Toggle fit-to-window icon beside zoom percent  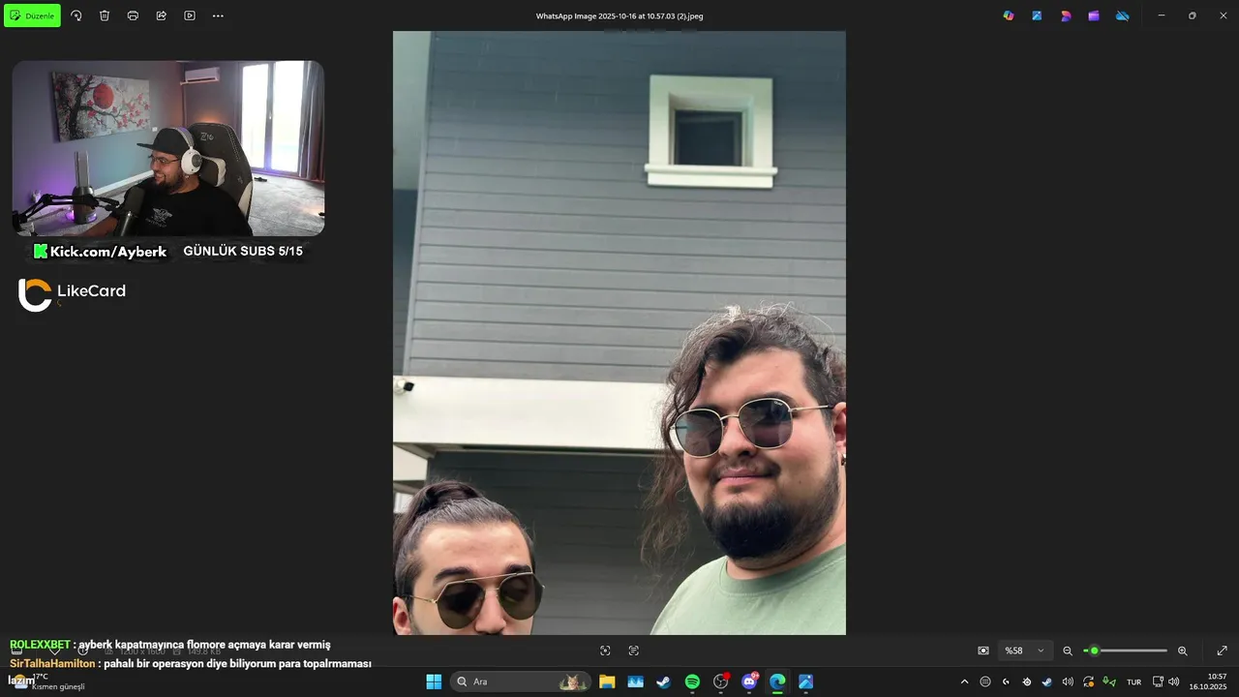[983, 651]
